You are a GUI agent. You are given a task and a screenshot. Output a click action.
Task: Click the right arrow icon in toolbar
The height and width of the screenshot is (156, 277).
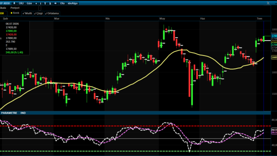point(56,3)
